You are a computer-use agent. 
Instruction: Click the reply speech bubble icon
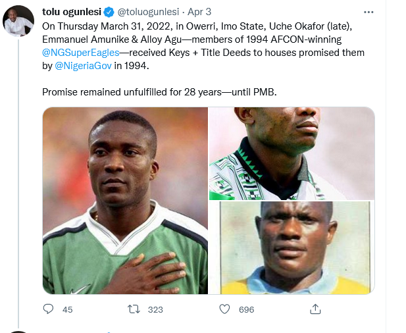(48, 309)
